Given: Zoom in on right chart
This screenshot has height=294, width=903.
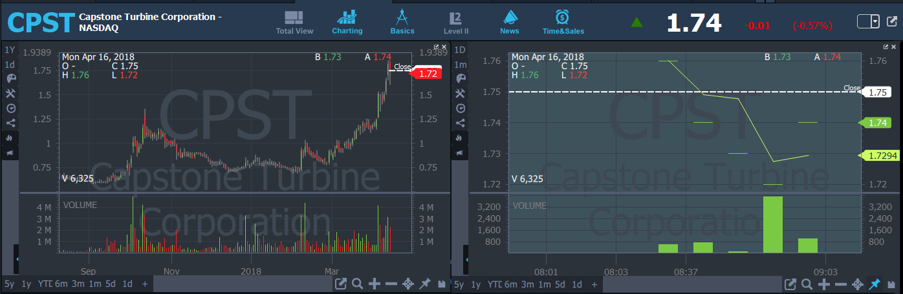Looking at the screenshot, I should [x=824, y=284].
